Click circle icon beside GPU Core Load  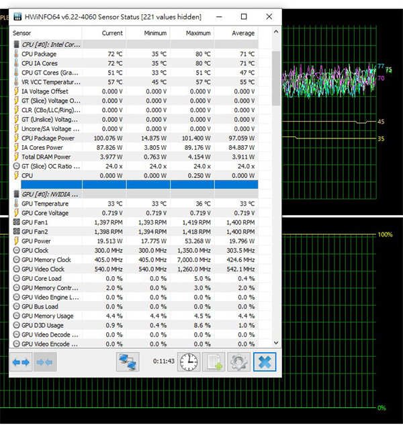tap(17, 278)
